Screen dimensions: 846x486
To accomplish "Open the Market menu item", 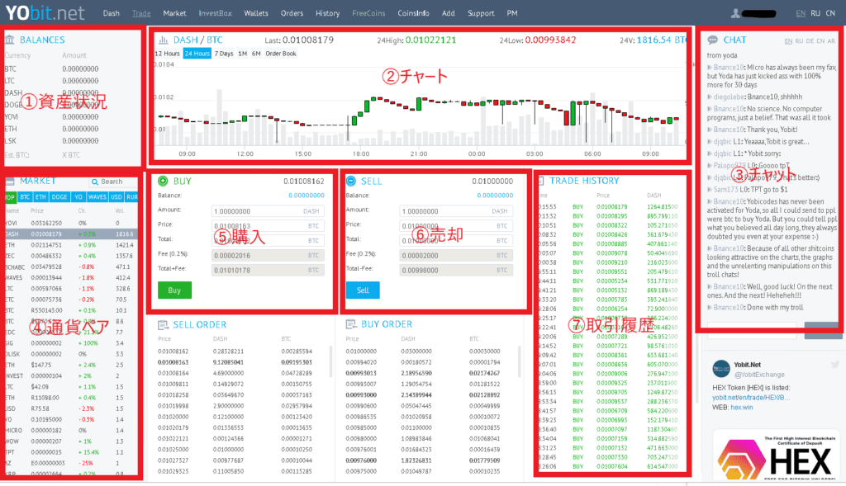I will [174, 13].
